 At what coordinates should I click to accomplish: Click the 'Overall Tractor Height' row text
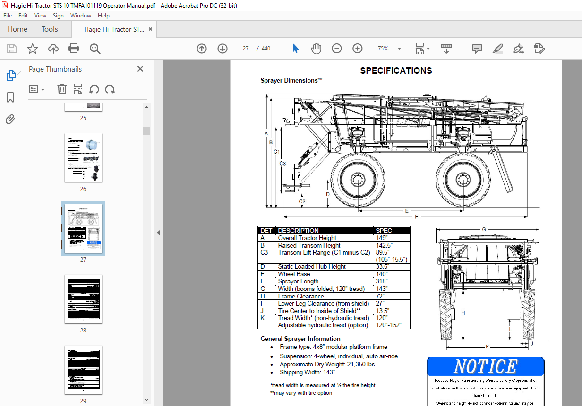pyautogui.click(x=307, y=238)
